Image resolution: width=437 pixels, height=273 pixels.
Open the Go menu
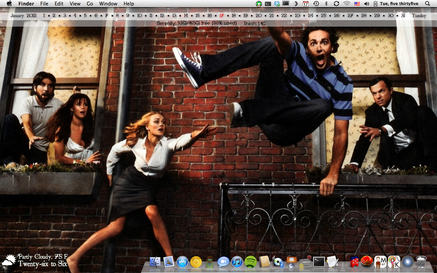90,4
